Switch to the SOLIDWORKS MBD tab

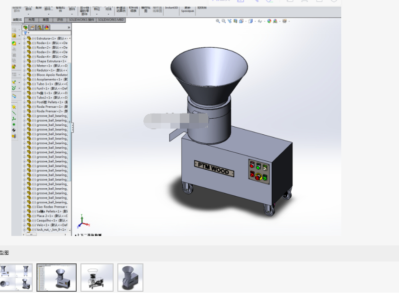pos(111,20)
